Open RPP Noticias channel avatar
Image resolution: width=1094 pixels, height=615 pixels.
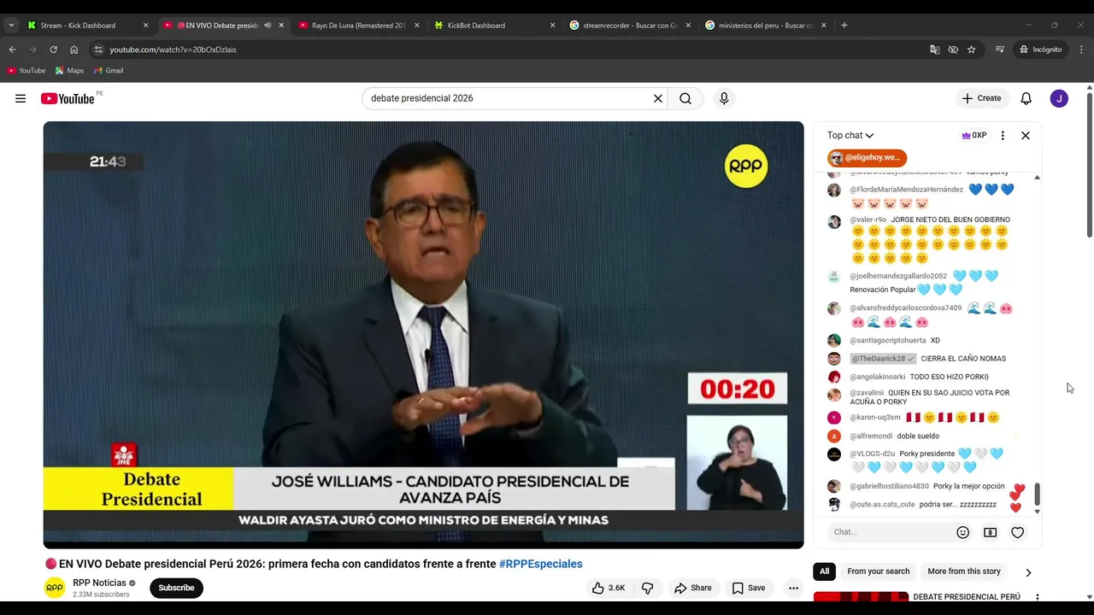55,588
